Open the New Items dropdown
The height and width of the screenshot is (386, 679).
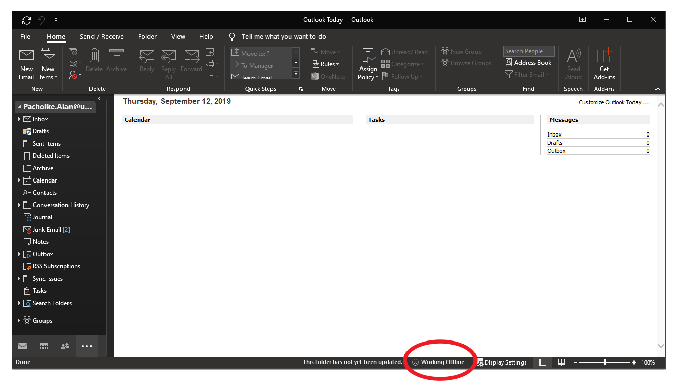pyautogui.click(x=48, y=64)
